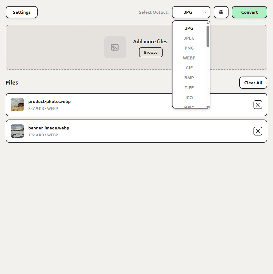The height and width of the screenshot is (274, 273).
Task: Select WEBP in the dropdown list
Action: 189,58
